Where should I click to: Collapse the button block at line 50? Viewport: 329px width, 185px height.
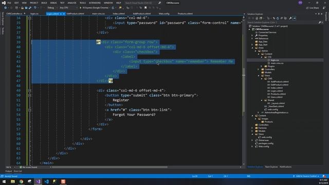(30, 96)
